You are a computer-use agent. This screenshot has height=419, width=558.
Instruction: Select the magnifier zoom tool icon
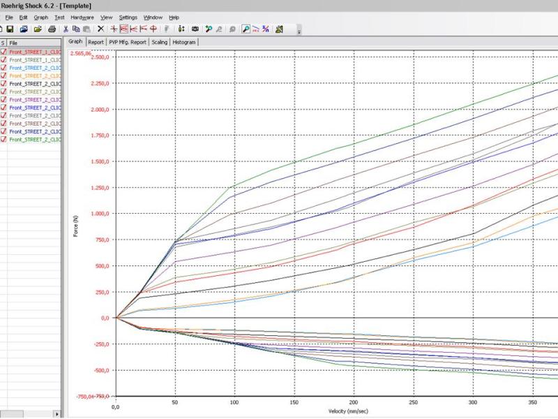246,29
